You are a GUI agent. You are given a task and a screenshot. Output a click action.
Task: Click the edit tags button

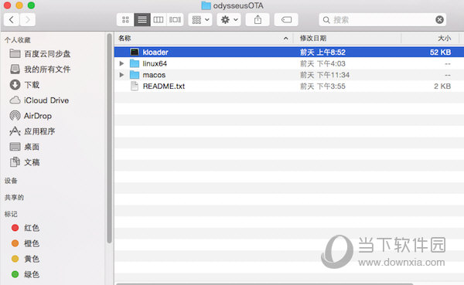pos(286,20)
